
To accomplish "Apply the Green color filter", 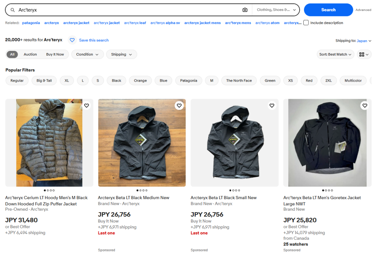I will (270, 80).
